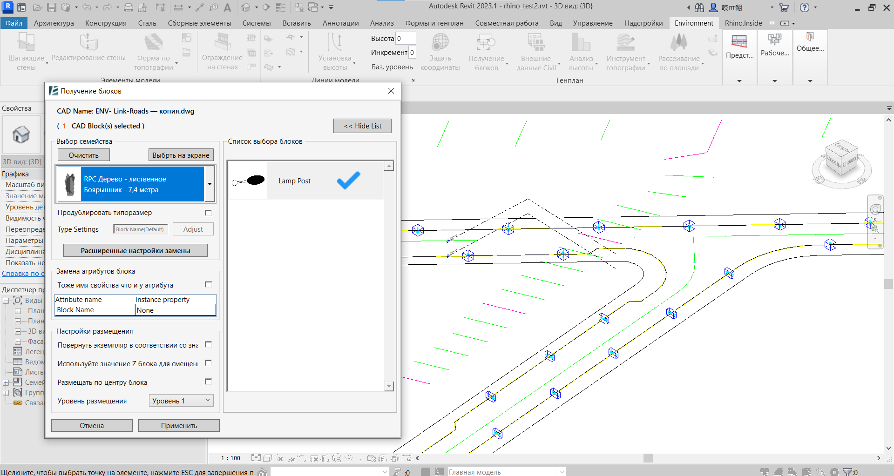The height and width of the screenshot is (476, 894).
Task: Check Размещать по центру блока
Action: click(208, 382)
